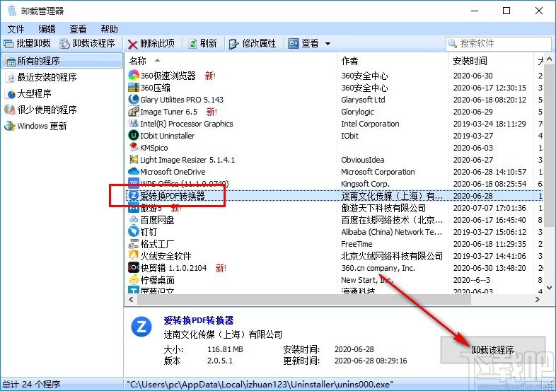Open the 帮助 menu
Image resolution: width=556 pixels, height=391 pixels.
coord(109,29)
